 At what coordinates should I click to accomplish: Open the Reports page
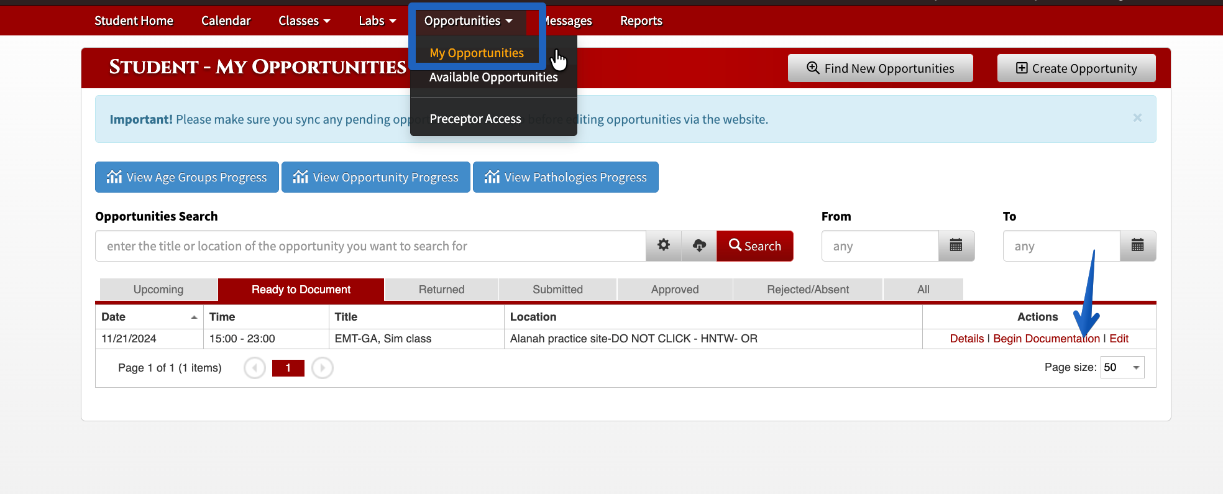click(641, 21)
